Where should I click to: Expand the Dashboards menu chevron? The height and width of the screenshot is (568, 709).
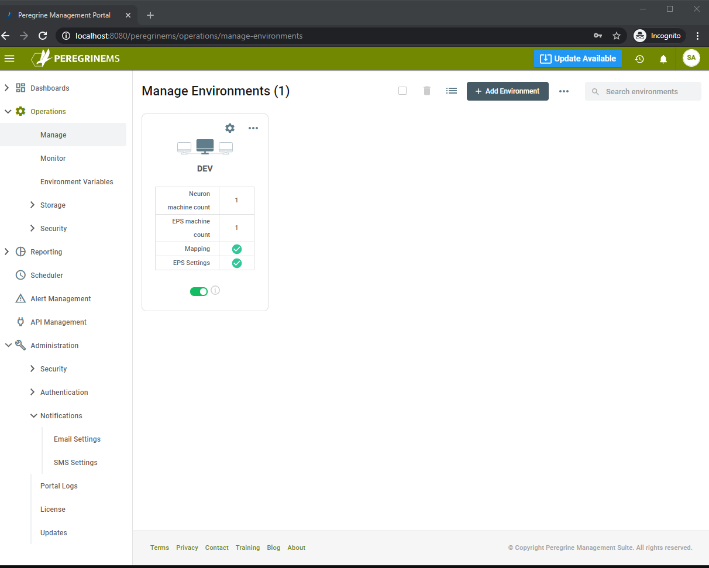click(x=7, y=88)
